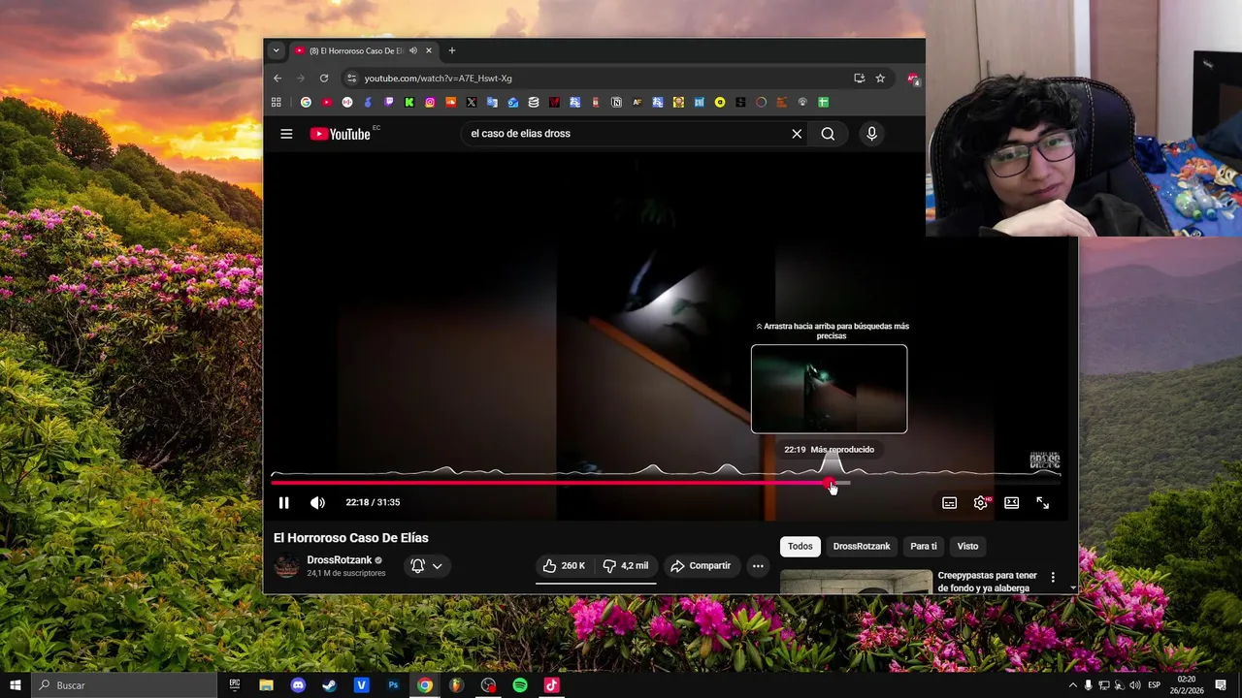Viewport: 1242px width, 698px height.
Task: Mute the video volume speaker icon
Action: click(317, 502)
